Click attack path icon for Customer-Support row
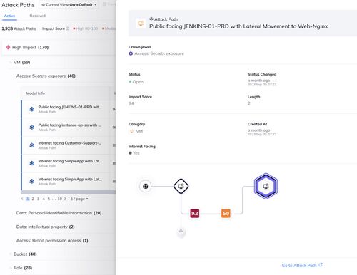The width and height of the screenshot is (357, 275). pyautogui.click(x=32, y=145)
